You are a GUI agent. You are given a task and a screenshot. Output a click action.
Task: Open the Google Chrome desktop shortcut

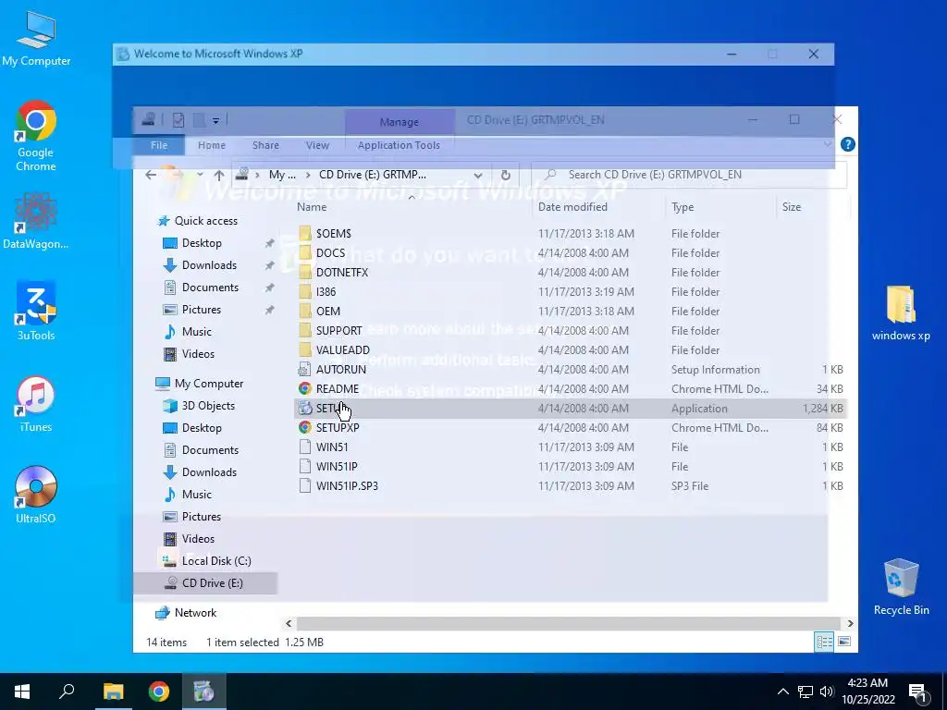[36, 136]
